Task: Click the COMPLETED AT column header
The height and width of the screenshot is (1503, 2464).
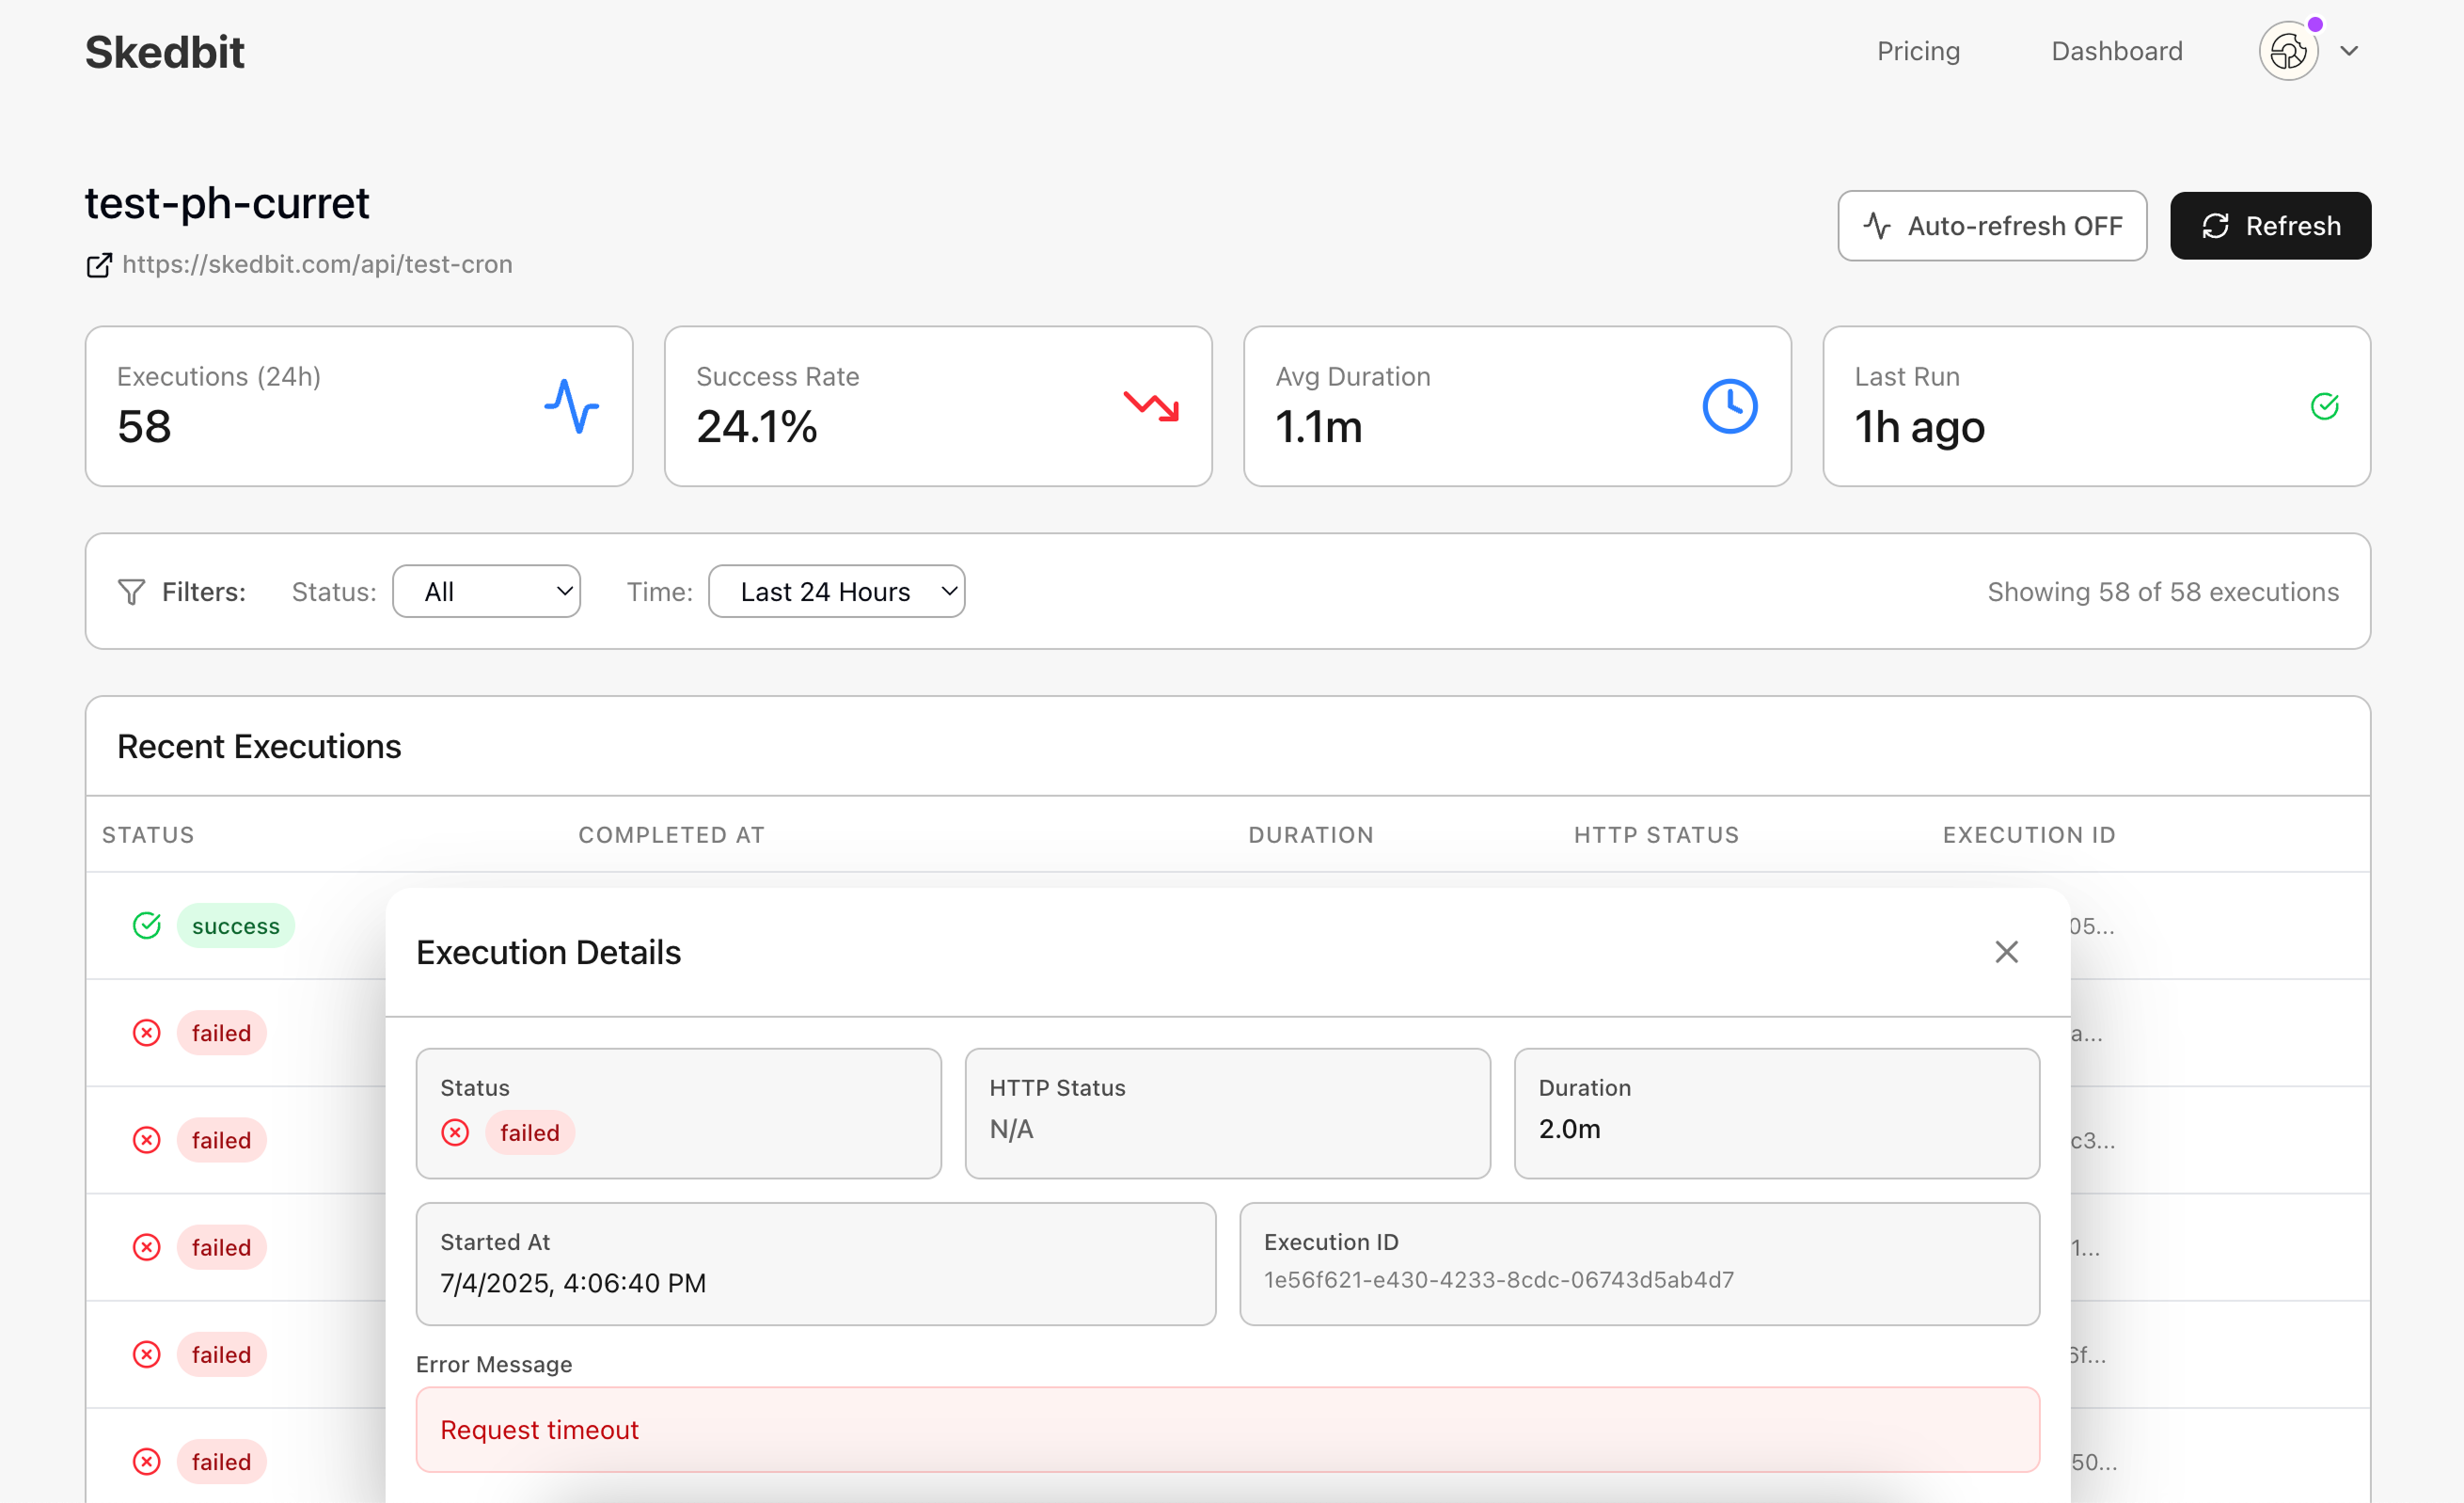Action: pyautogui.click(x=671, y=835)
